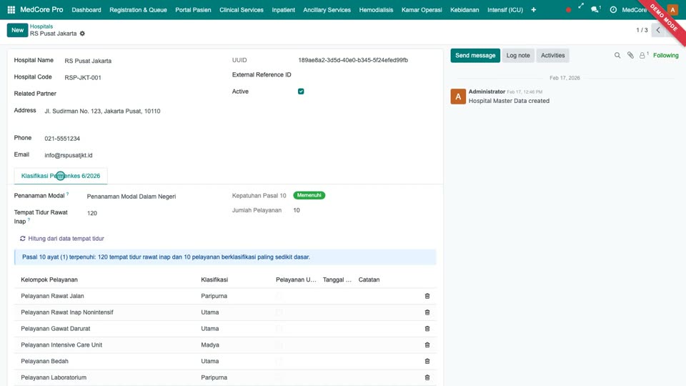The image size is (686, 386).
Task: Toggle Pelayanan Unggulan checkbox for Rawat Inap Nonintensif
Action: coord(279,312)
